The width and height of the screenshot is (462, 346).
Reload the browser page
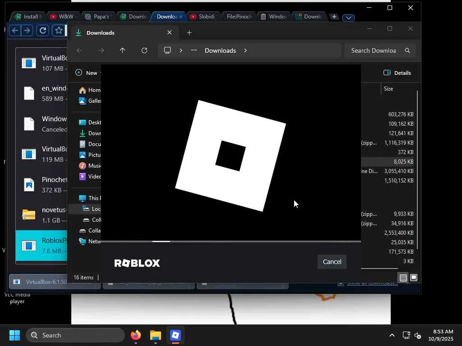[x=43, y=30]
